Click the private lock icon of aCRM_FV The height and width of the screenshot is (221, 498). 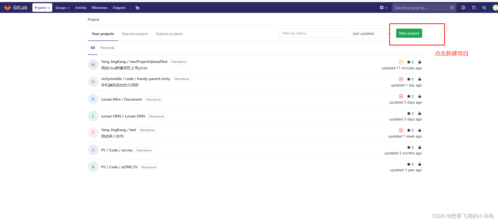(x=420, y=164)
